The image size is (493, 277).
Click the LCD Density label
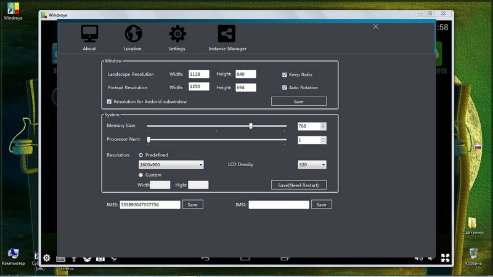pos(240,164)
